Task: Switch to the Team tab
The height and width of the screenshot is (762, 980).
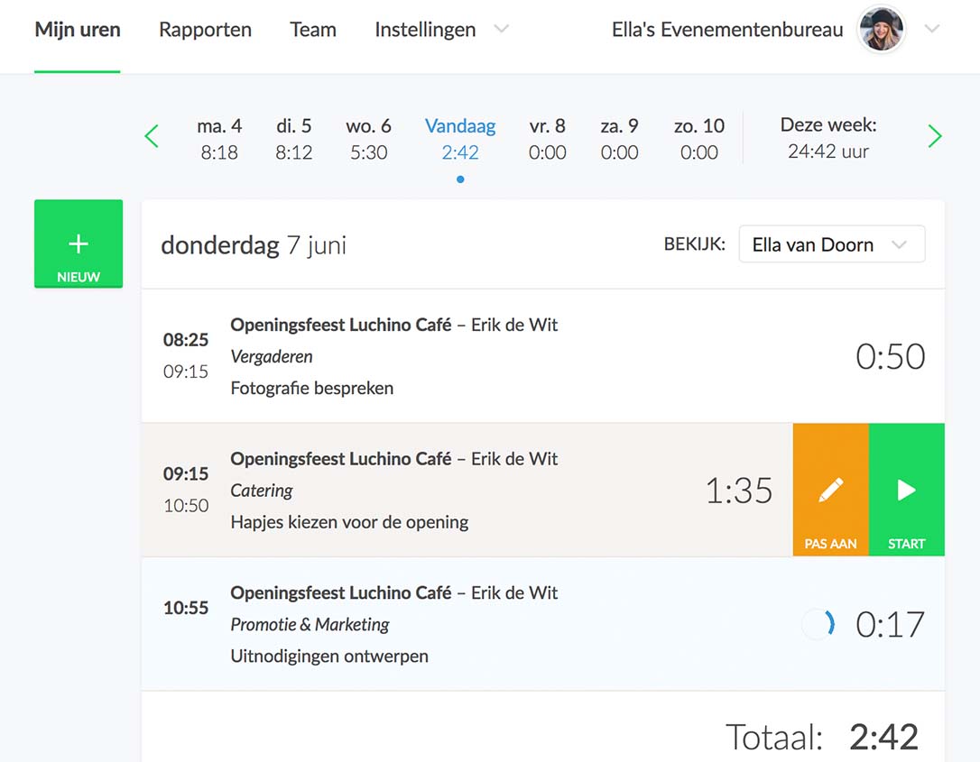Action: pos(313,30)
